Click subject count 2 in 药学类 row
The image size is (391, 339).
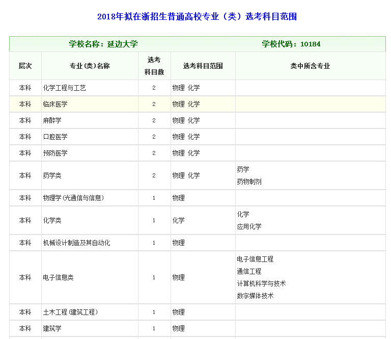pyautogui.click(x=154, y=175)
